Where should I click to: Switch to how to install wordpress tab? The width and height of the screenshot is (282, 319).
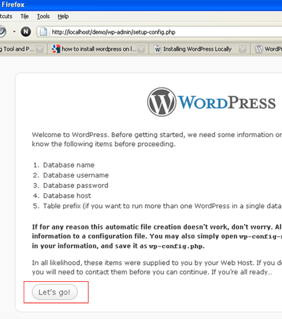pos(97,49)
